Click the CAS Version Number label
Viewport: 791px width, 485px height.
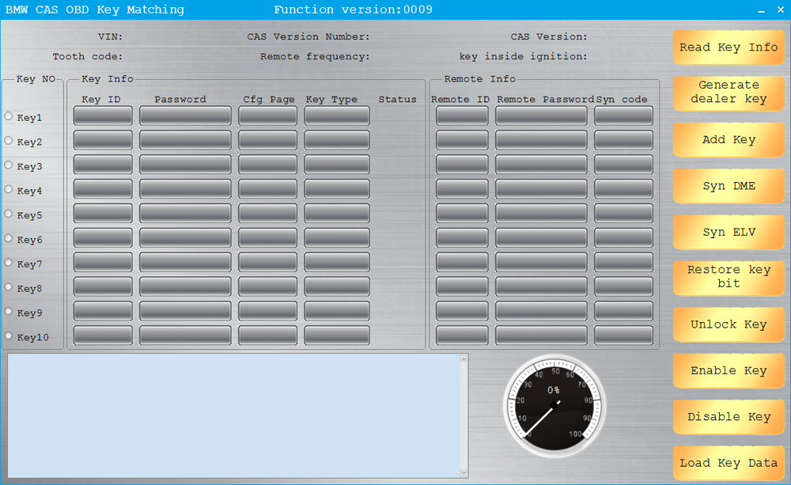tap(308, 37)
